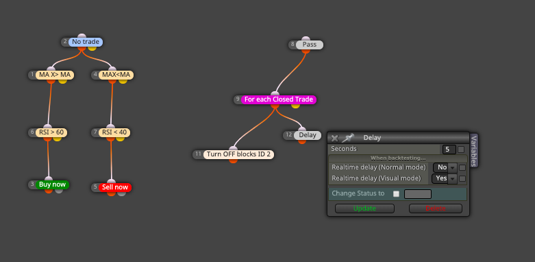Click top input connector of Buy now
The width and height of the screenshot is (535, 262).
click(49, 179)
